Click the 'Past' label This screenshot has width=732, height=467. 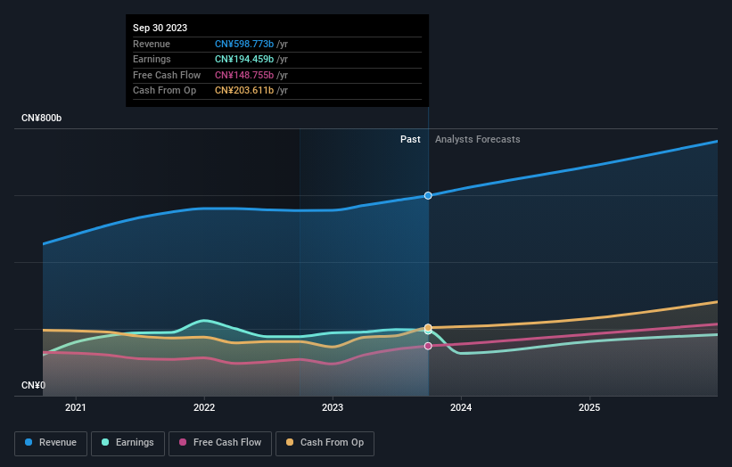[410, 139]
